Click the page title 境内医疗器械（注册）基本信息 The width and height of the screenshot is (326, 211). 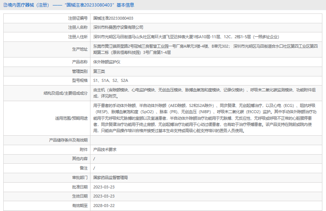tap(71, 5)
